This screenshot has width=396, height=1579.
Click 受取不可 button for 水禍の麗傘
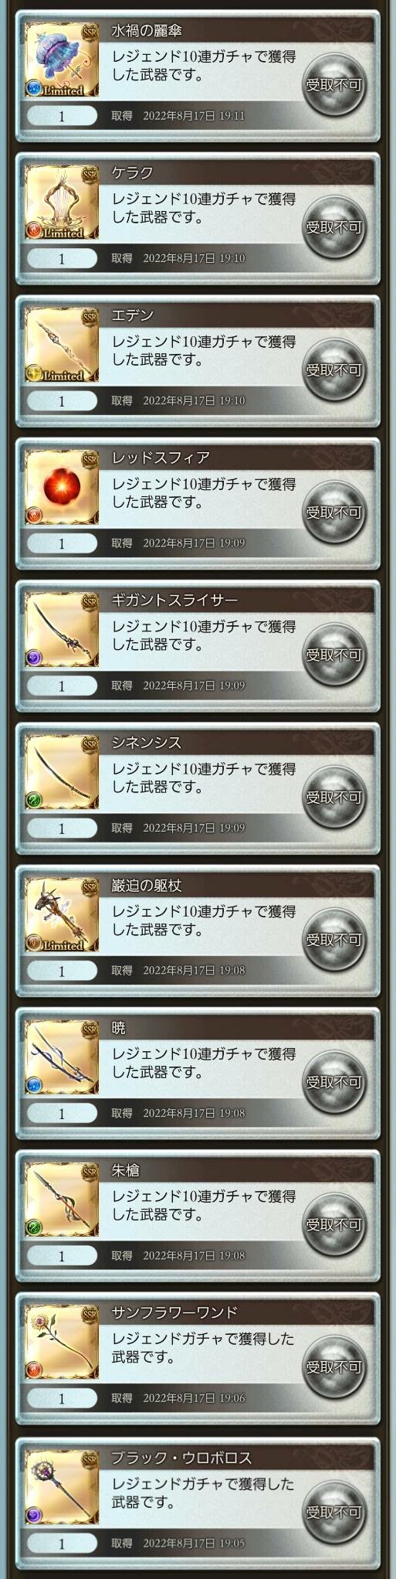(x=333, y=85)
